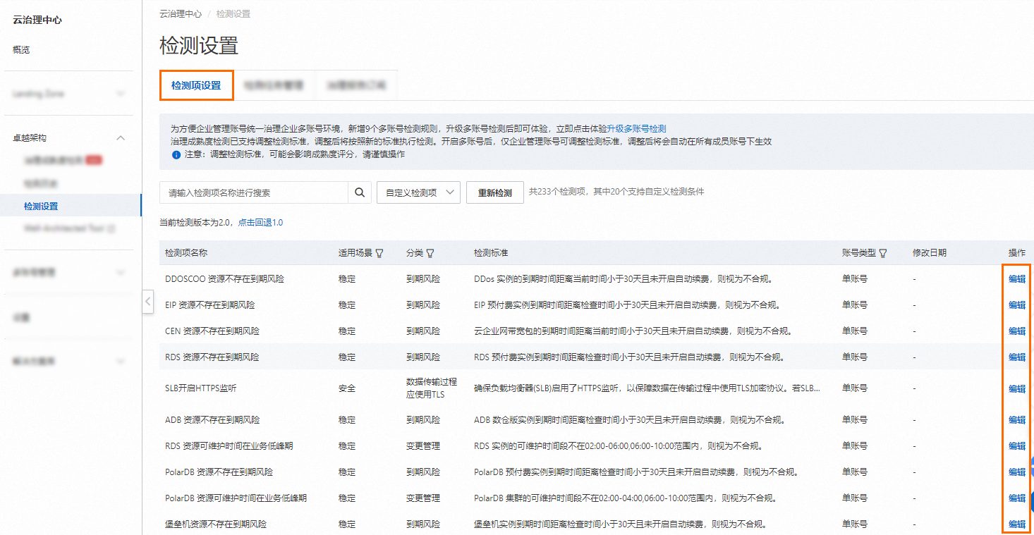Click the 点击回退1.0 link
Viewport: 1034px width, 535px height.
coord(260,223)
